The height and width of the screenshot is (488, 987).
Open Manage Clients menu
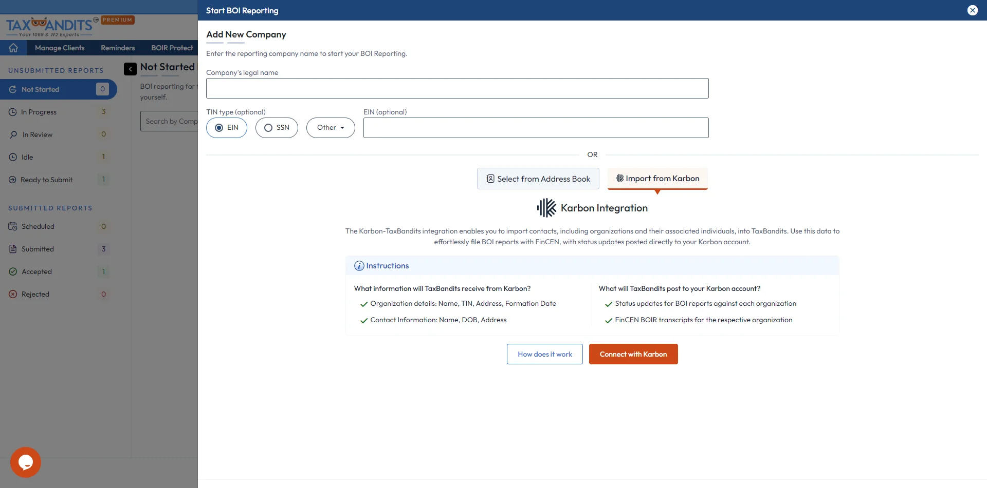[60, 48]
